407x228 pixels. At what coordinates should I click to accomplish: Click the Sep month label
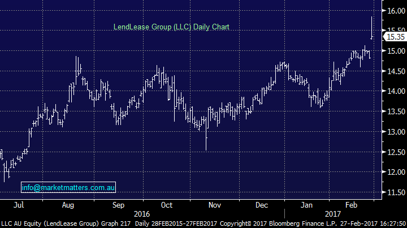click(x=118, y=205)
